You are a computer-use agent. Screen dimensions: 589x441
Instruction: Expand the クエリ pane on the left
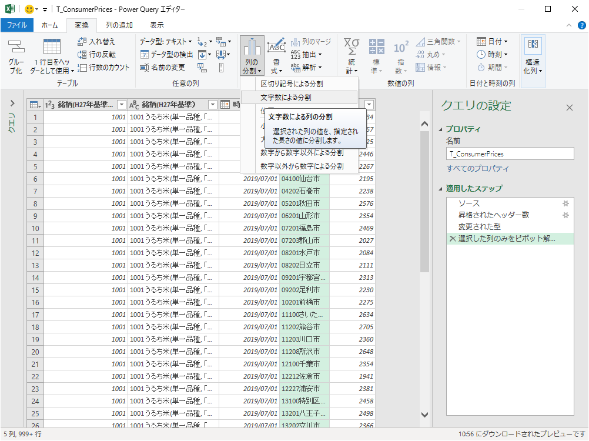coord(12,103)
